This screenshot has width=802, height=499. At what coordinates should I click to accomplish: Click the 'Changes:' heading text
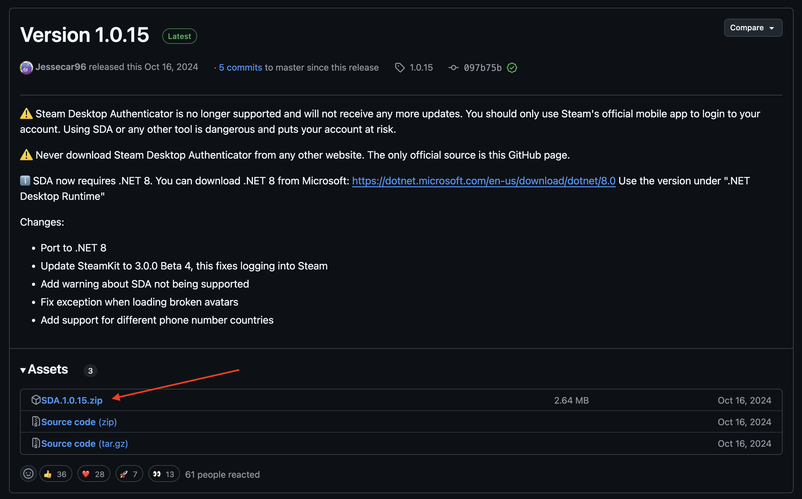click(42, 222)
